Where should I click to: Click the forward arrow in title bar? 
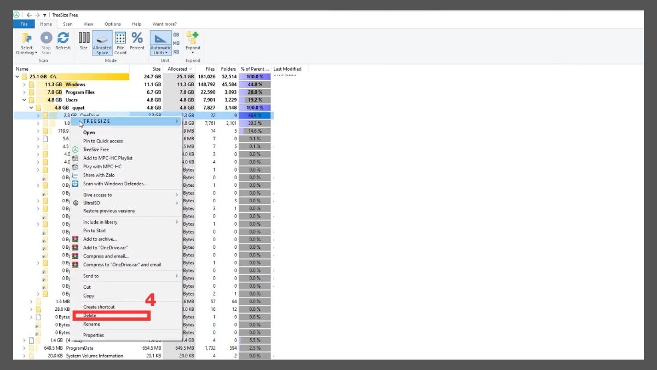point(37,15)
